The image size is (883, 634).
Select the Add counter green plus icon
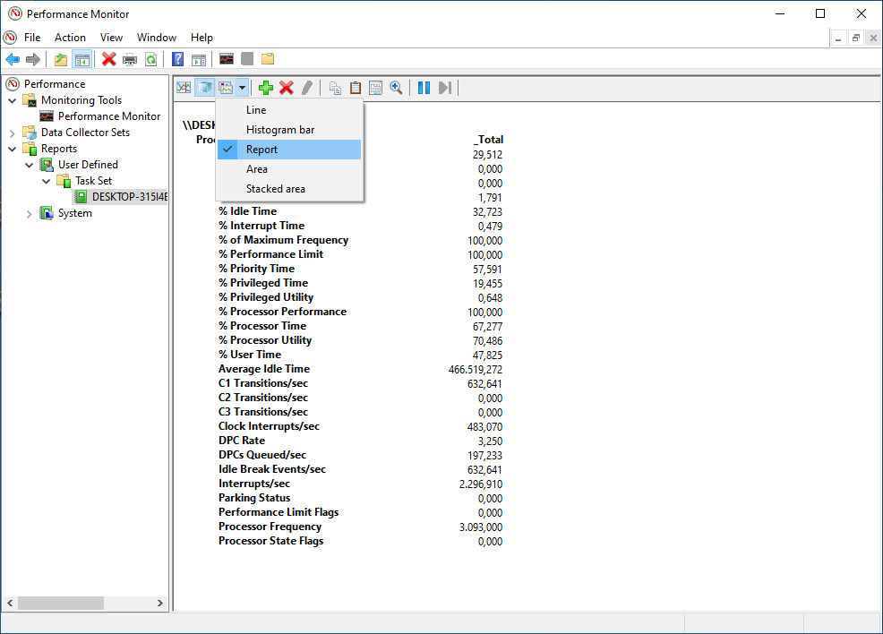(x=264, y=87)
